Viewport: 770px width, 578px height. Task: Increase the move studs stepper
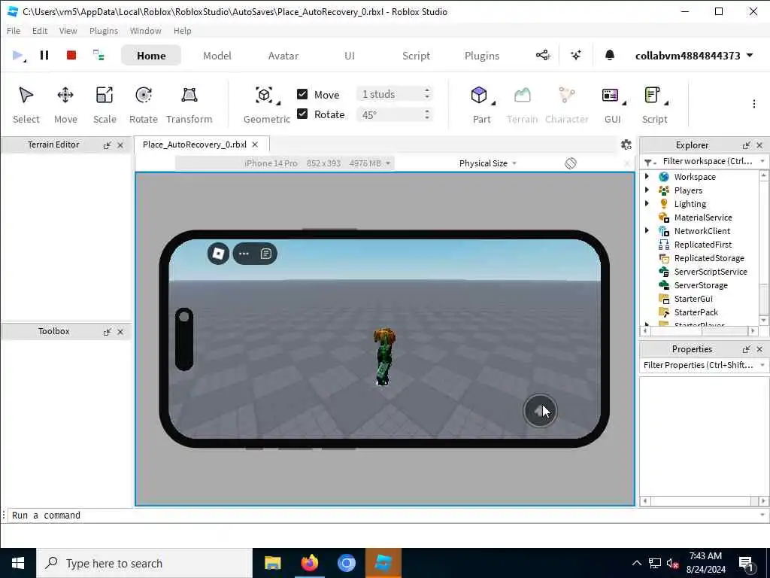(427, 90)
